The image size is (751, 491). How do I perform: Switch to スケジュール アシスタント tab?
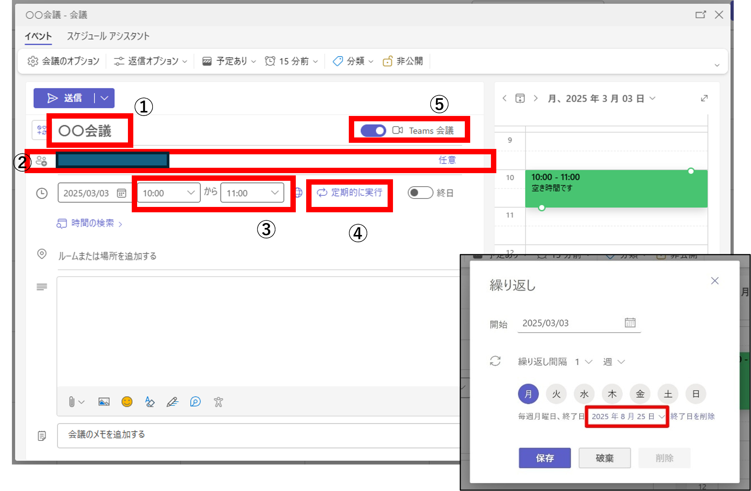tap(108, 36)
